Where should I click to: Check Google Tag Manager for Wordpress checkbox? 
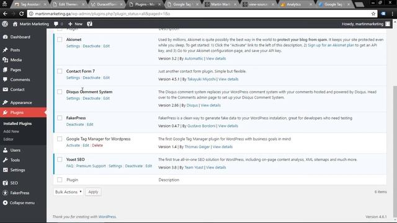(60, 139)
